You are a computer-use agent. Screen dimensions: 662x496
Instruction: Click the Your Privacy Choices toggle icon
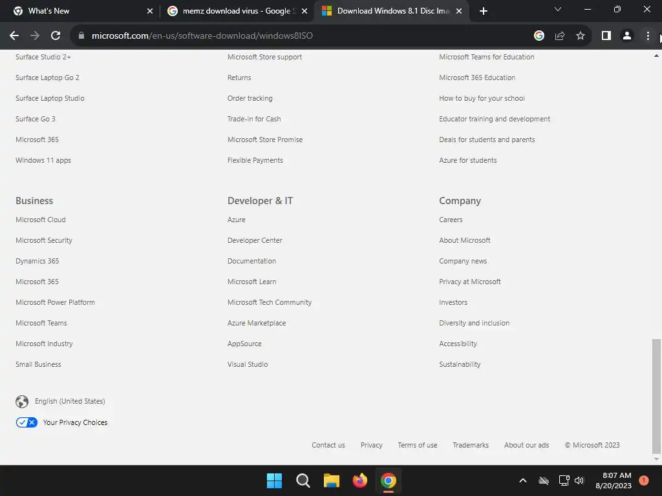[27, 422]
